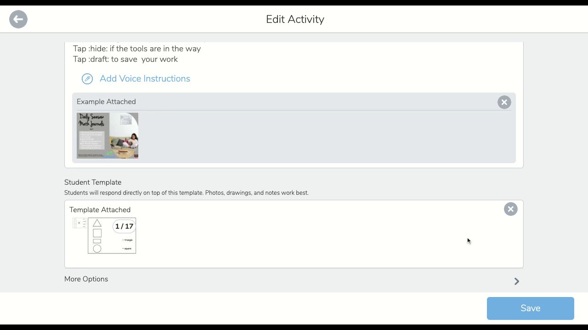Screen dimensions: 588x330
Task: Click the Edit Activity title
Action: [295, 19]
